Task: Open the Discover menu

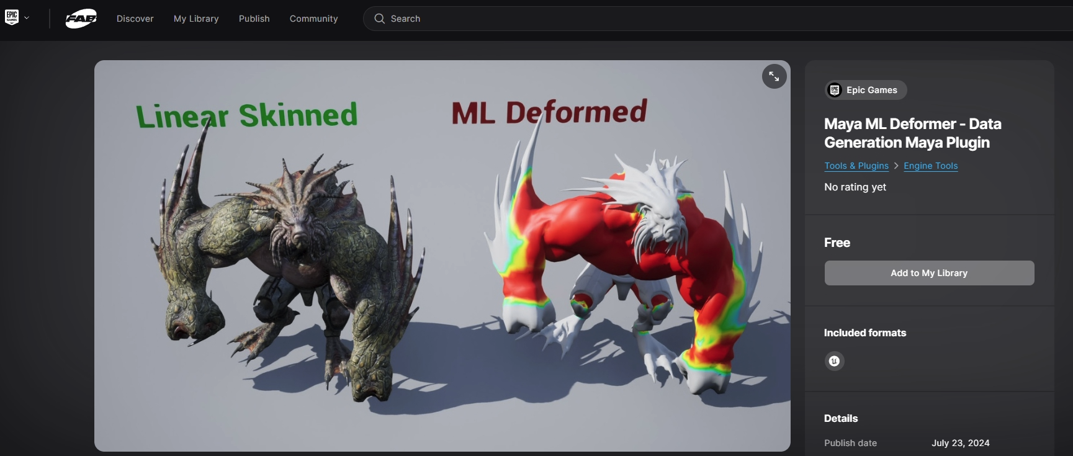Action: coord(135,19)
